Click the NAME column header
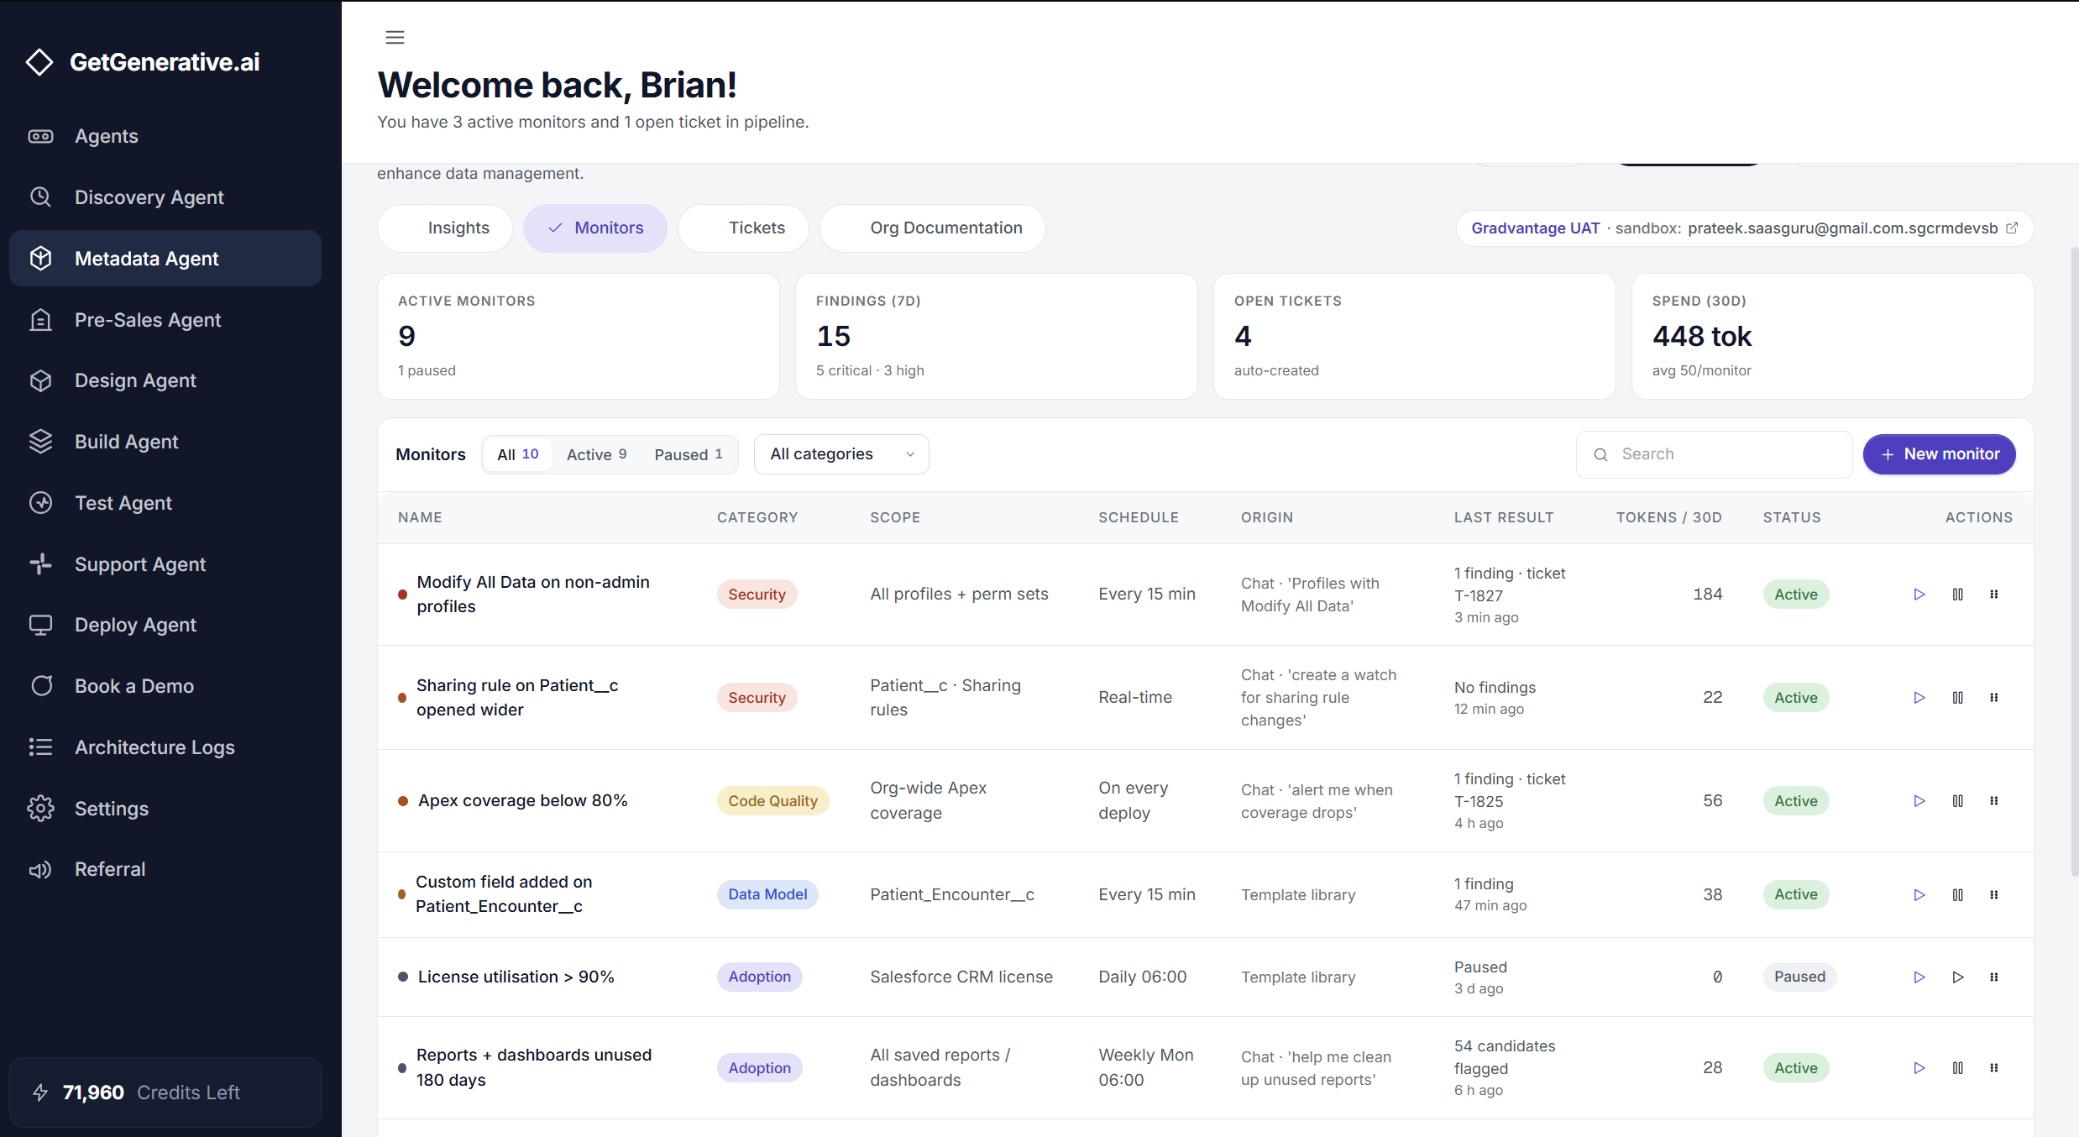Viewport: 2079px width, 1137px height. click(x=420, y=518)
